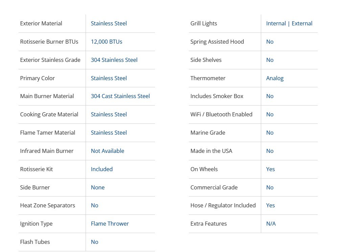This screenshot has height=252, width=339.
Task: Click 'No' in the Flash Tubes row
Action: click(94, 242)
